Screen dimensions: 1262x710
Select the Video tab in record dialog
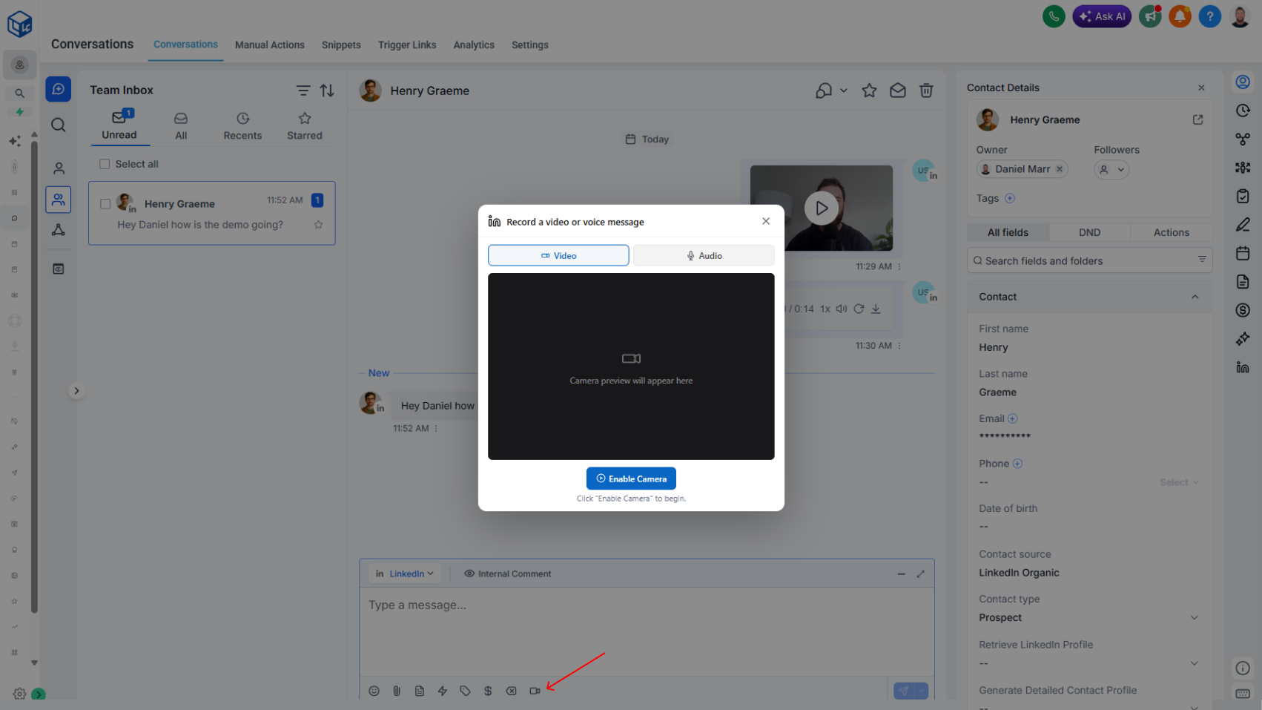[x=558, y=255]
